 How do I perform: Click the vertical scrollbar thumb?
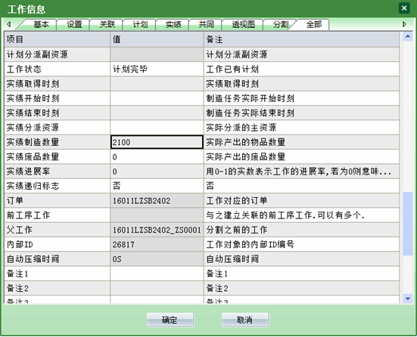click(x=407, y=224)
